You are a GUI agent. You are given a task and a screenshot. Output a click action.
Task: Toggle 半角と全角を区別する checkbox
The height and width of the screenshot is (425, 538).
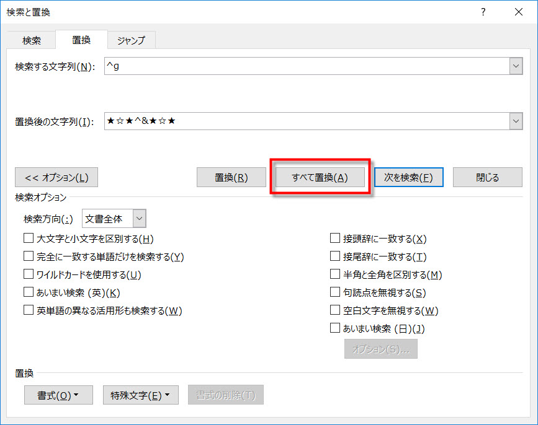335,274
